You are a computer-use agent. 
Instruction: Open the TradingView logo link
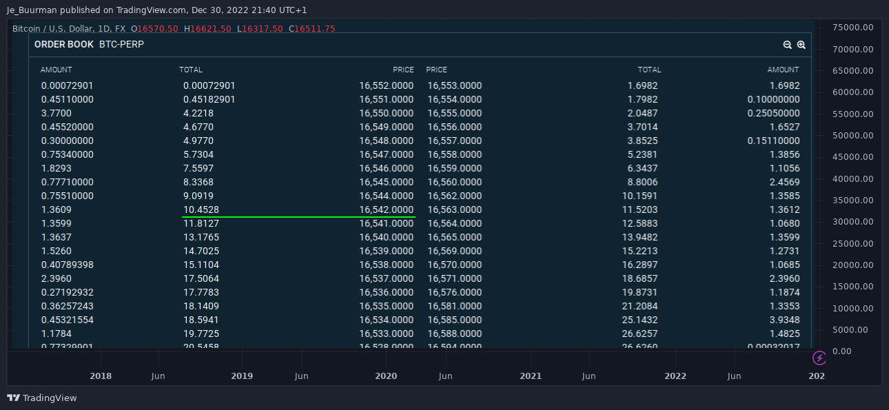click(42, 398)
